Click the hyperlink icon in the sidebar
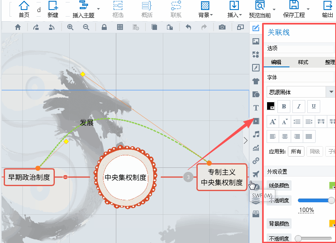 click(256, 161)
